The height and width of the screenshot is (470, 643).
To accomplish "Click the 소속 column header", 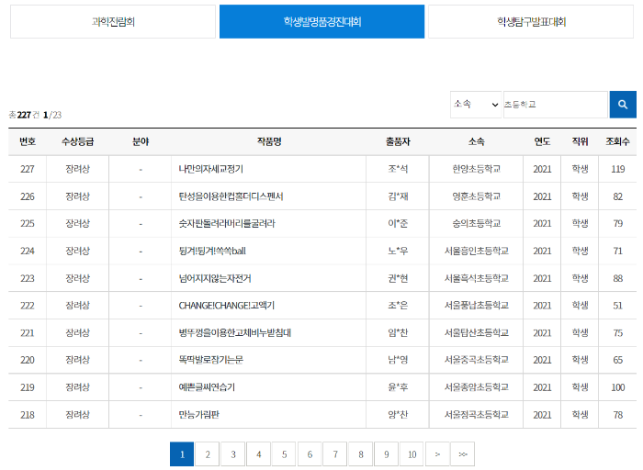I will 476,141.
